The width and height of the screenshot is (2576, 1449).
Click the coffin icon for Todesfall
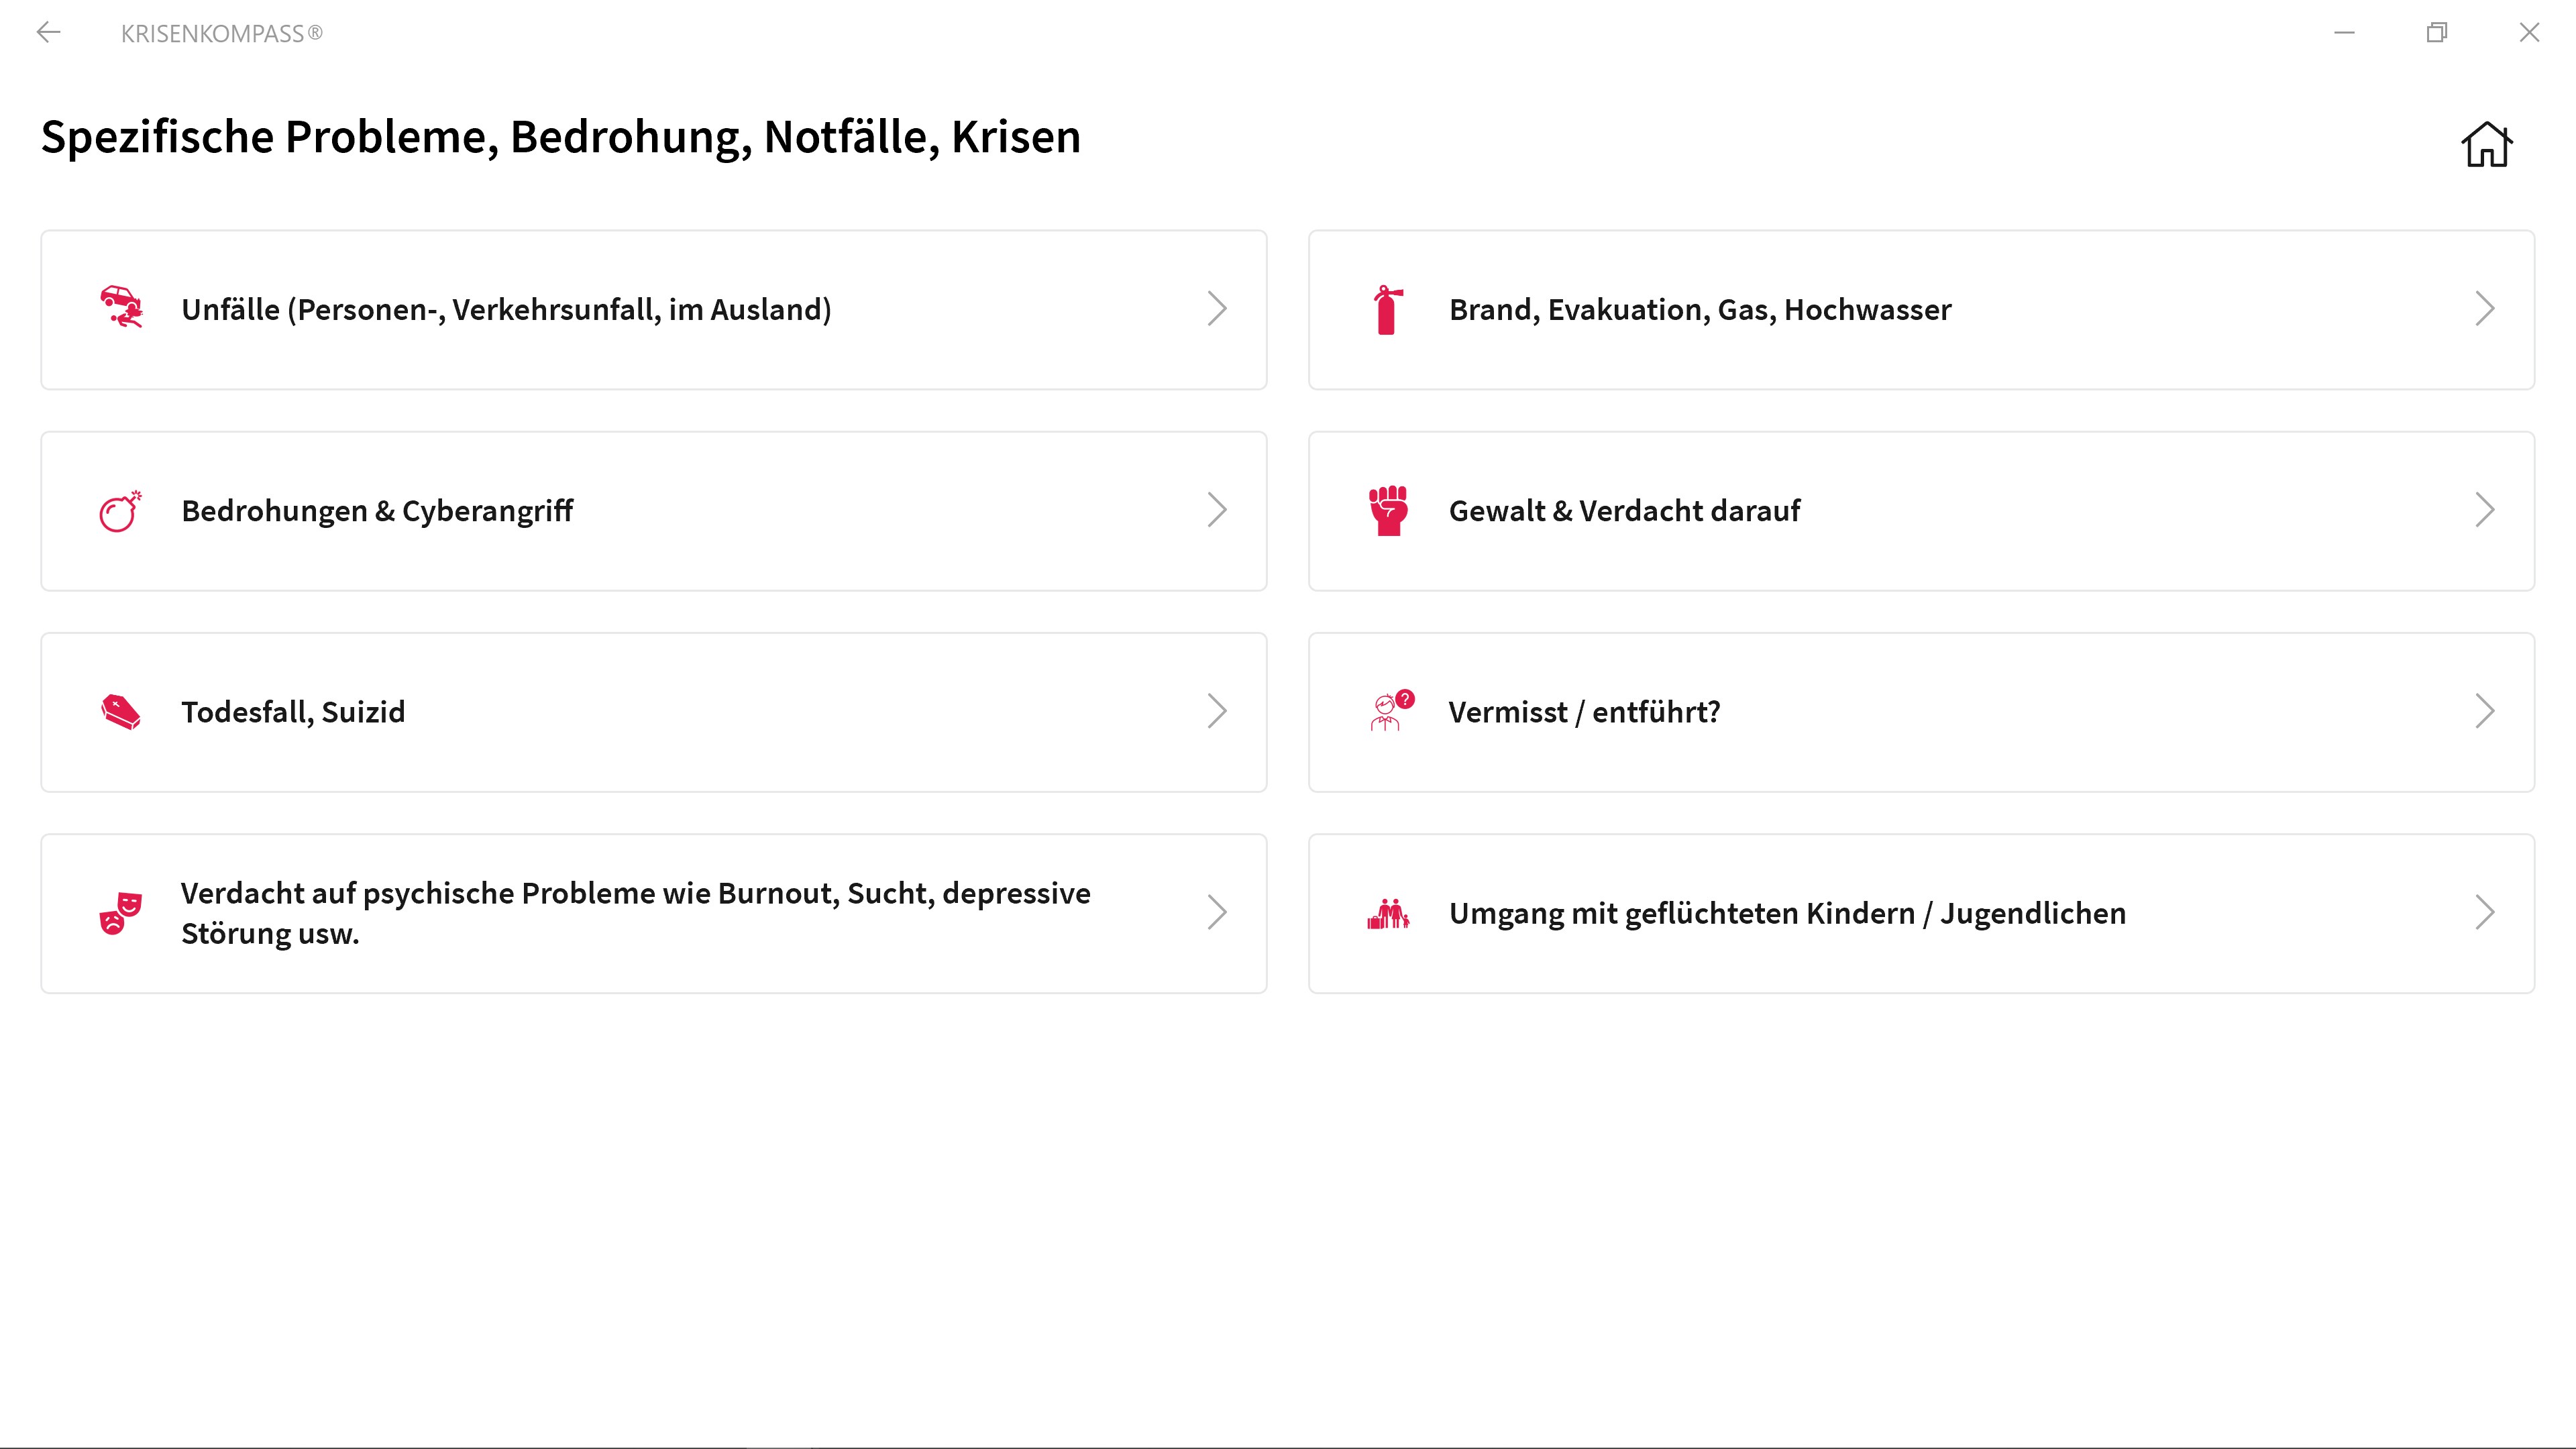[x=121, y=712]
